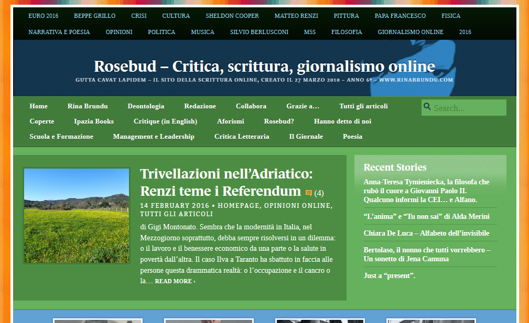Open the green field article thumbnail

coord(77,216)
